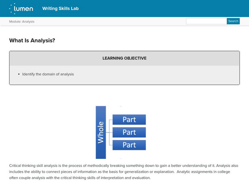Click the dotted arc symbol beside lumen
249x181 pixels.
pyautogui.click(x=12, y=9)
